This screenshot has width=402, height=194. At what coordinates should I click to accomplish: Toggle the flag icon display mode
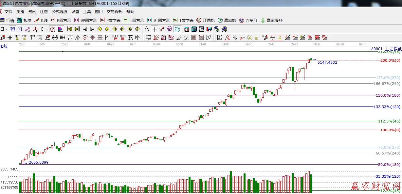pos(61,29)
